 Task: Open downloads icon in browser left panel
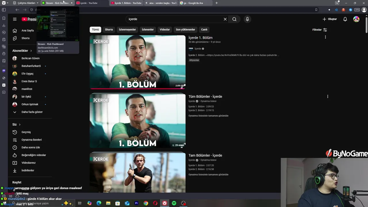click(x=4, y=25)
